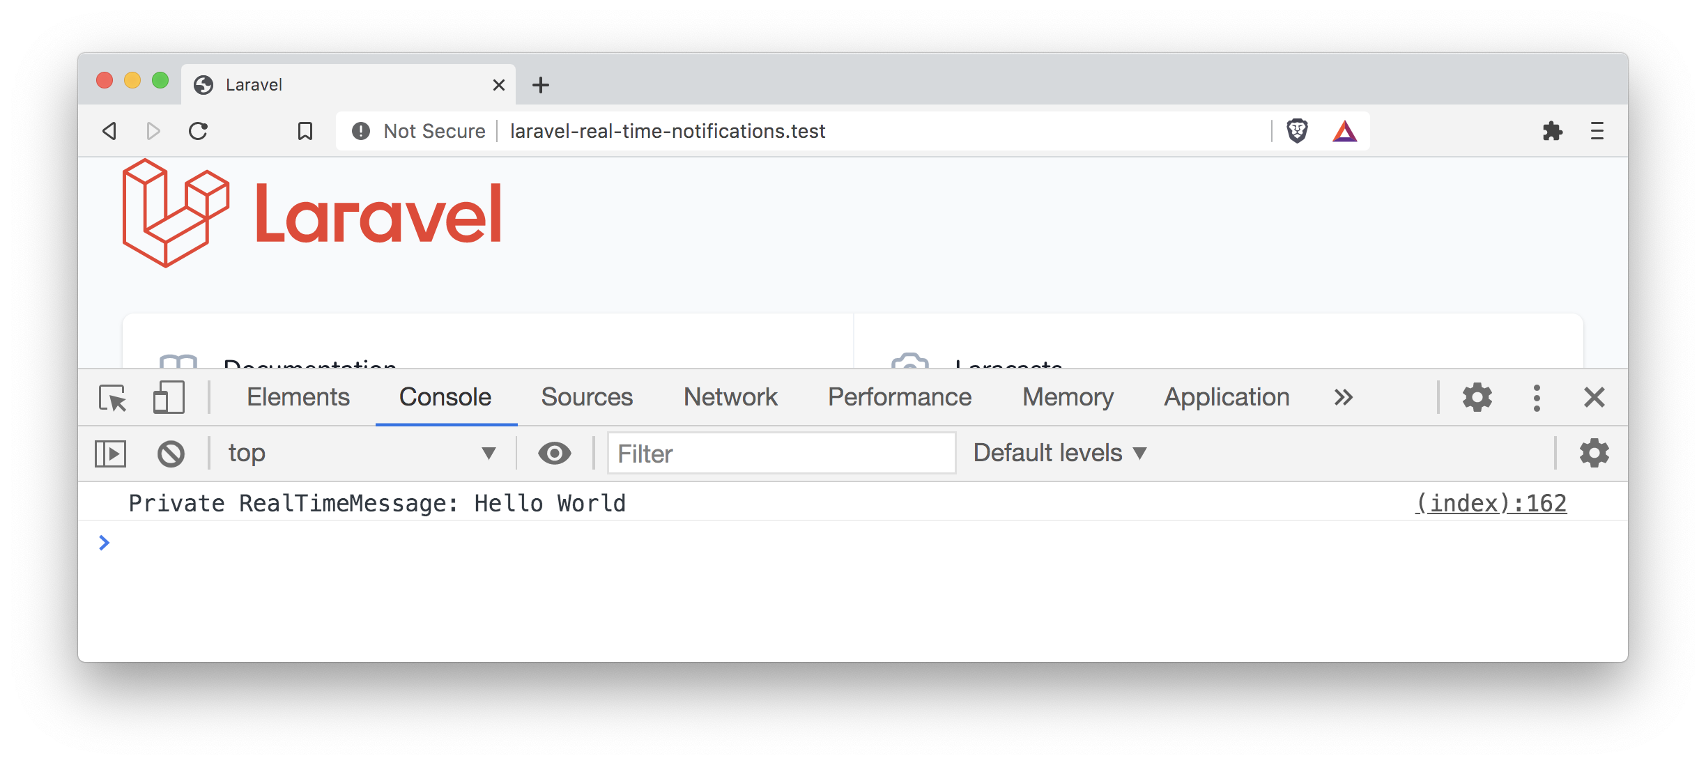Click the Not Secure label
Viewport: 1706px width, 765px height.
(434, 131)
